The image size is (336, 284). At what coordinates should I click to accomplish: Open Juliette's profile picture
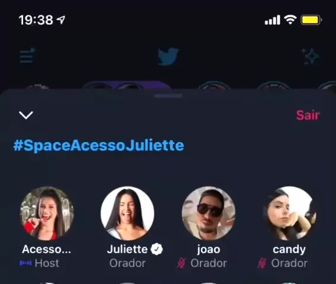click(128, 214)
